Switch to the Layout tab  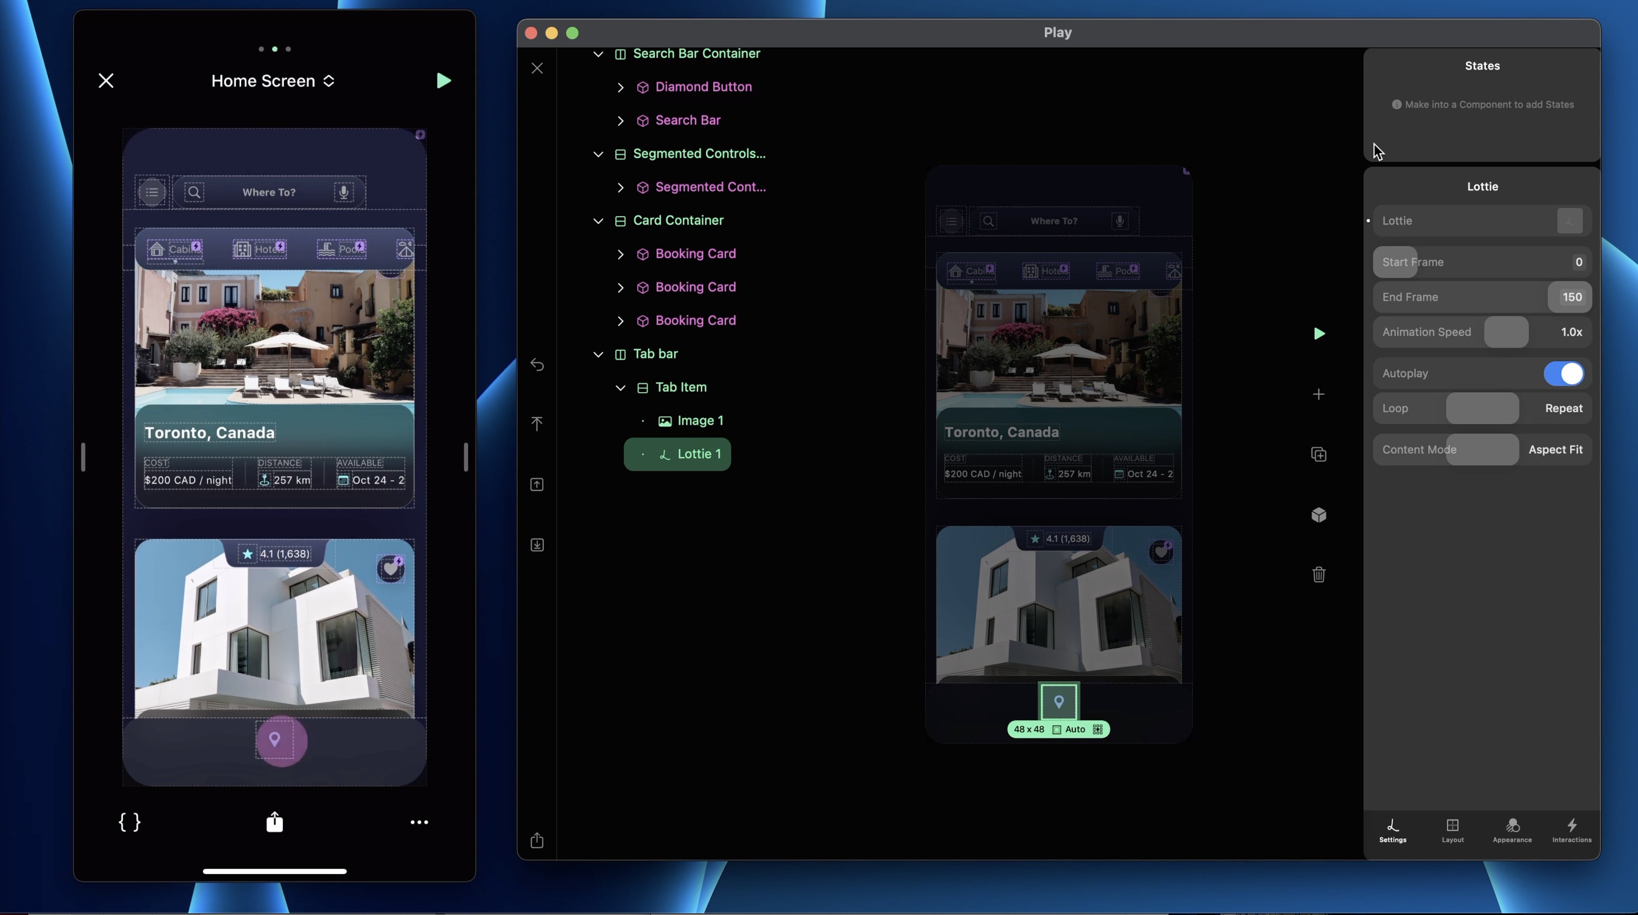1452,830
